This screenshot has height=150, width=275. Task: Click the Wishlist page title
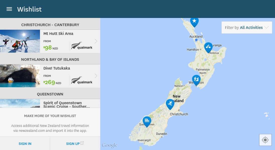click(29, 9)
